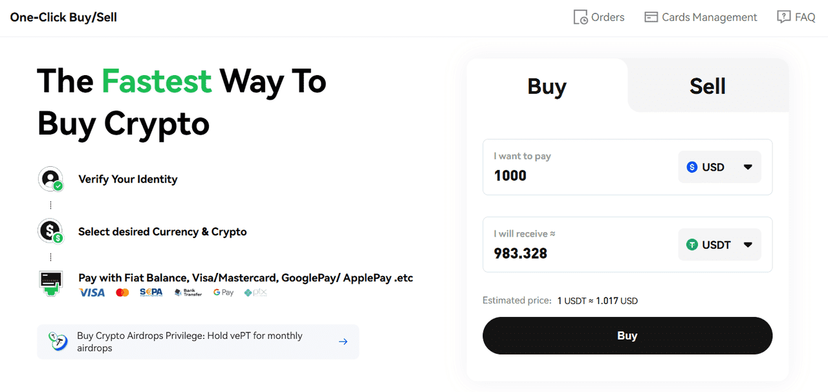The height and width of the screenshot is (392, 828).
Task: Click the Cards Management card icon
Action: (651, 17)
